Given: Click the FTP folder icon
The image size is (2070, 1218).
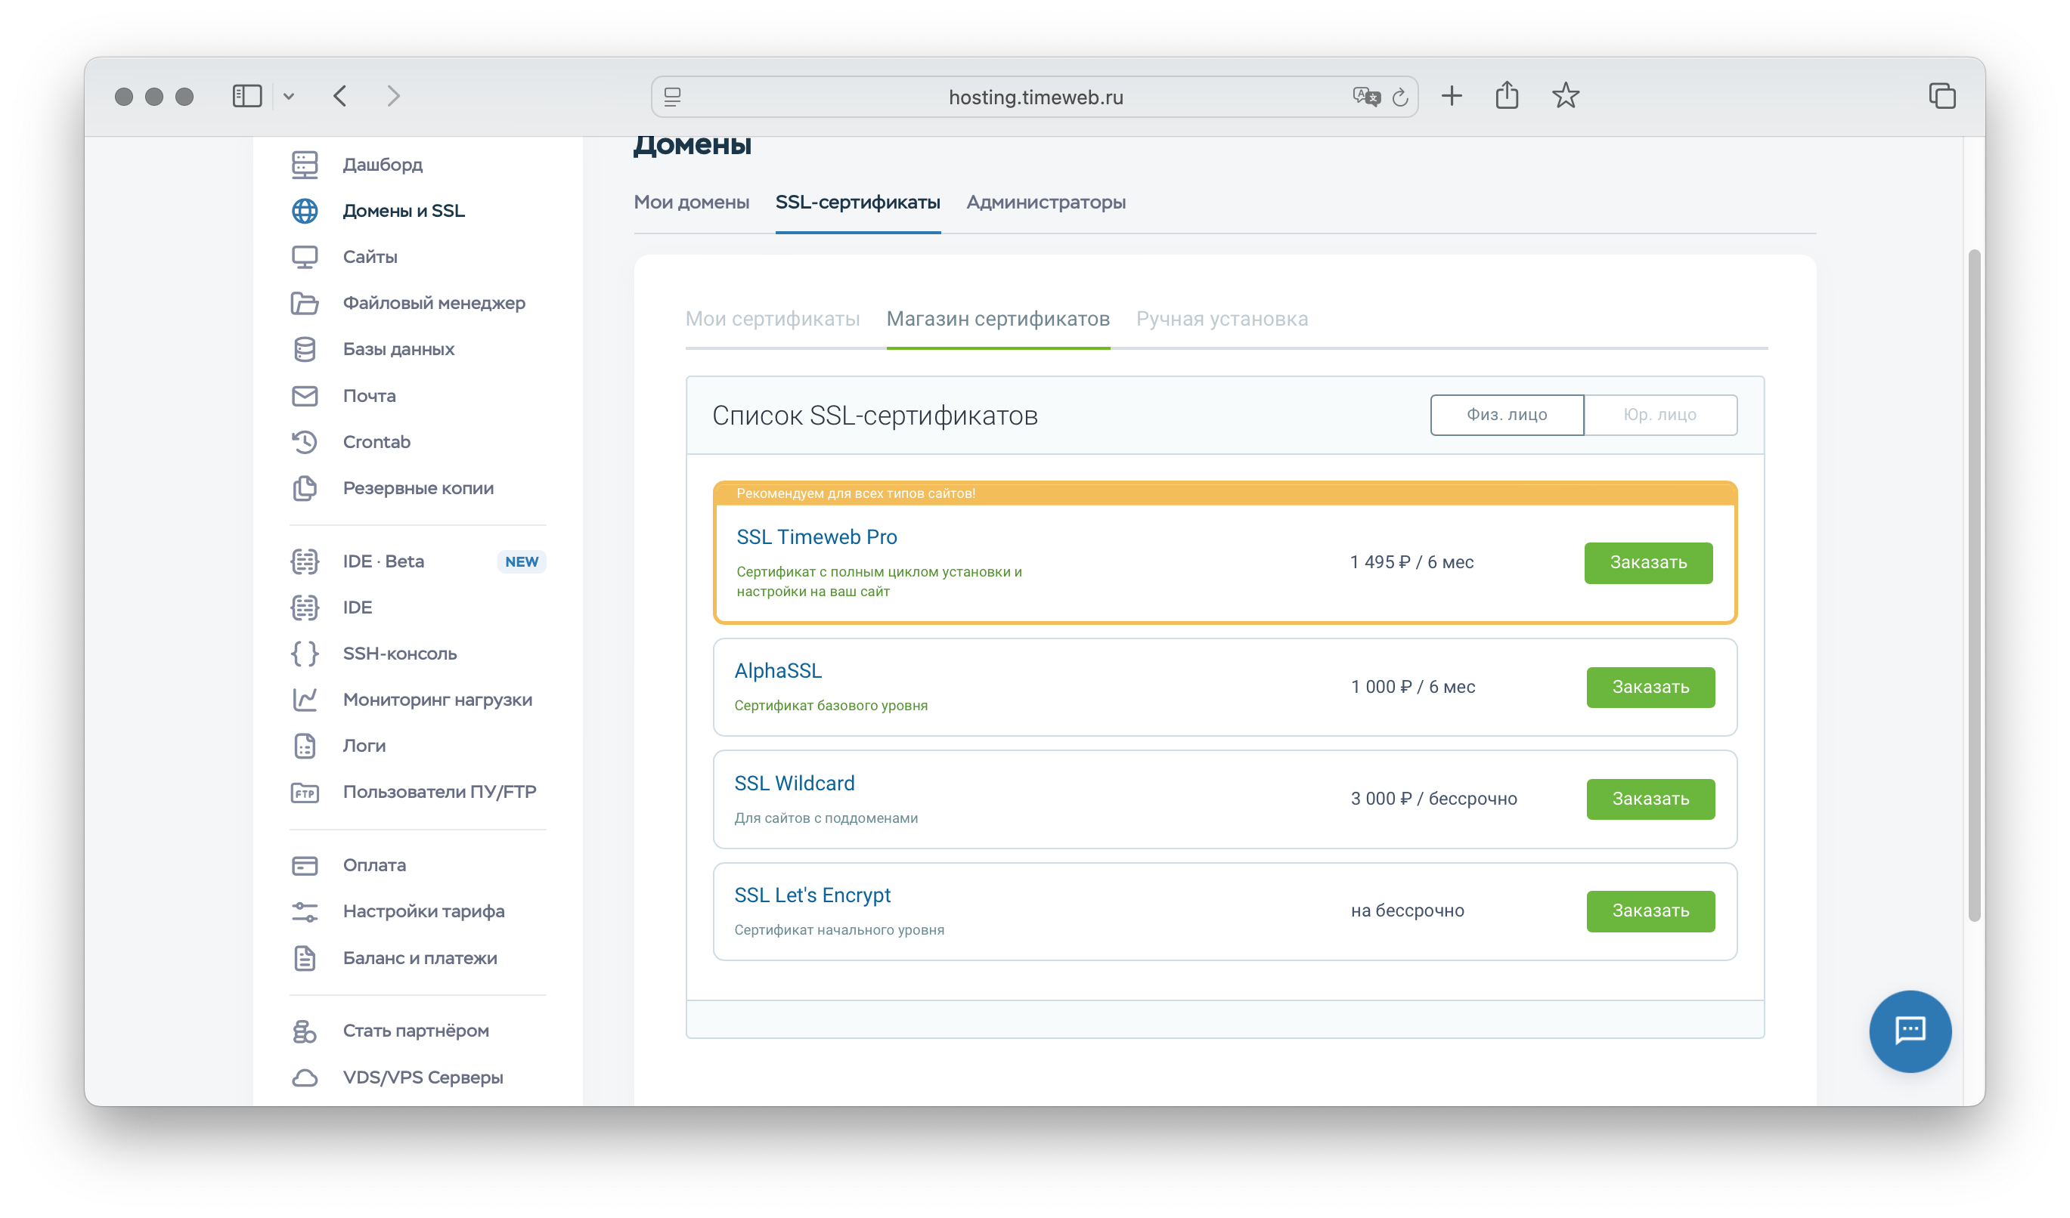Looking at the screenshot, I should pos(305,792).
